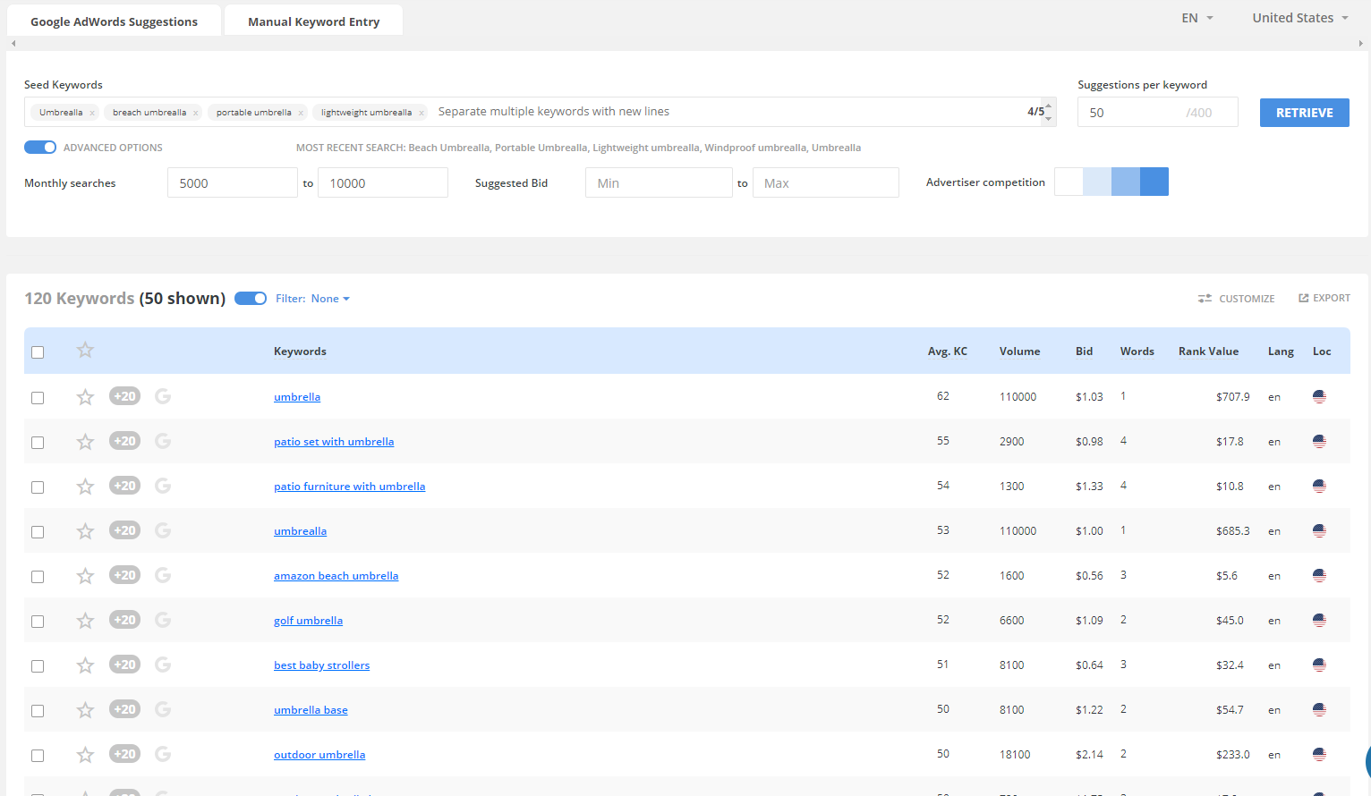
Task: Open the EN language dropdown
Action: pos(1197,18)
